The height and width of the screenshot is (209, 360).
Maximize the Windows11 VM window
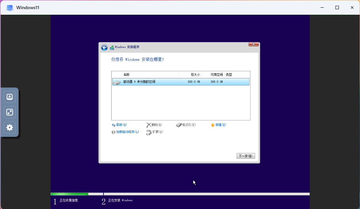(337, 8)
